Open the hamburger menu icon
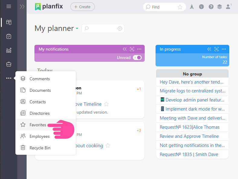 [x=8, y=6]
